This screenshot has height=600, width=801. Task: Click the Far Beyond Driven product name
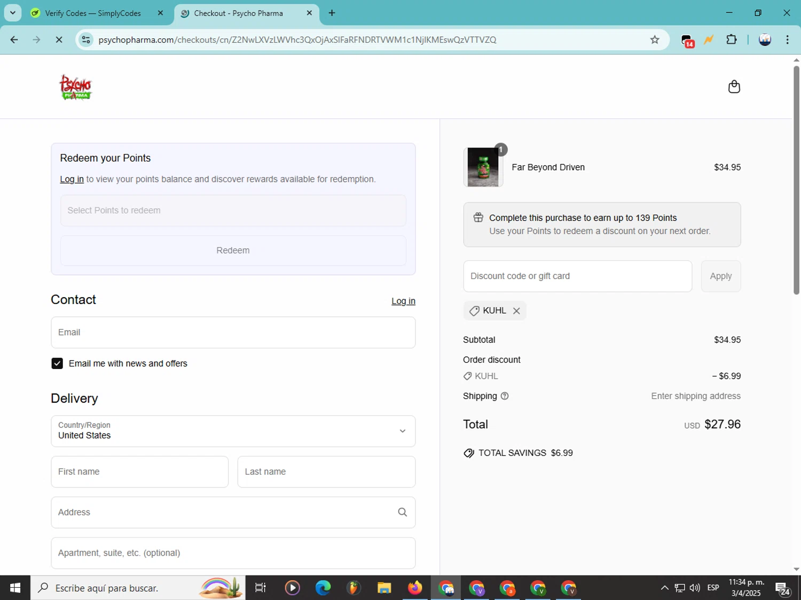coord(548,167)
